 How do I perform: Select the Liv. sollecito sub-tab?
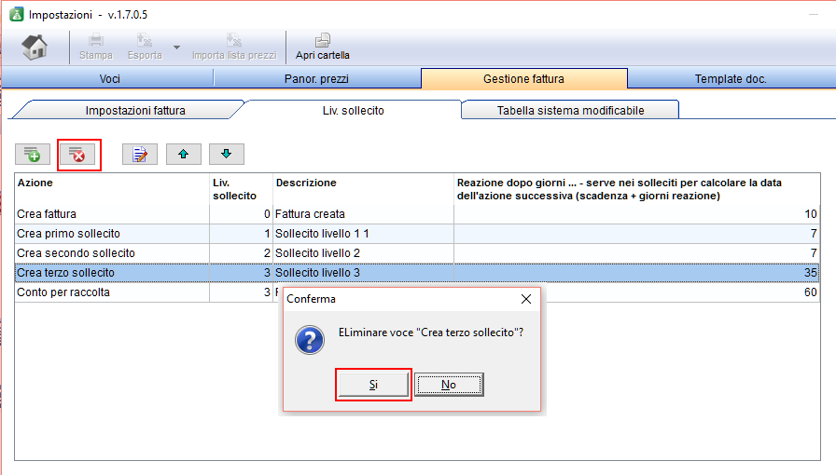(x=353, y=110)
